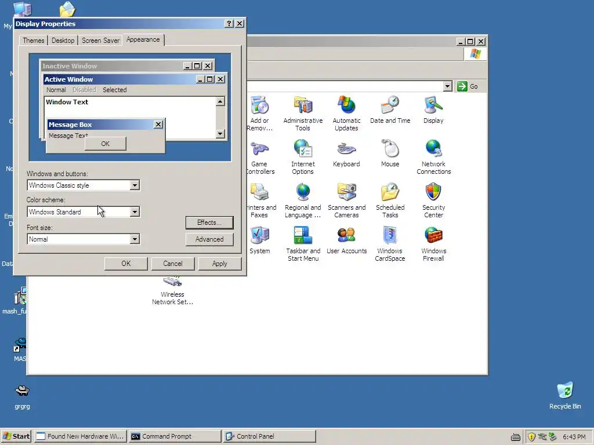
Task: Switch to Command Prompt taskbar button
Action: tap(175, 436)
